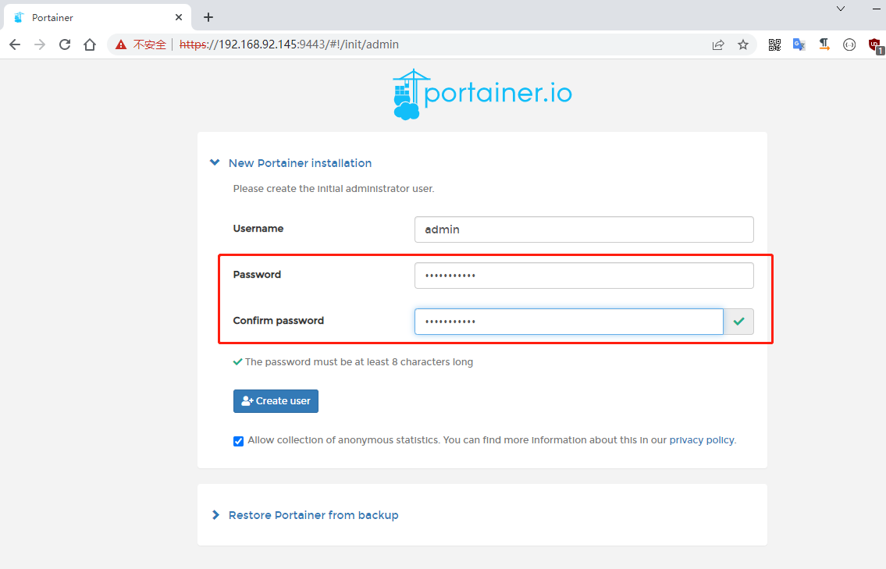Select the Portainer browser tab
Screen dimensions: 886x569
click(x=98, y=17)
